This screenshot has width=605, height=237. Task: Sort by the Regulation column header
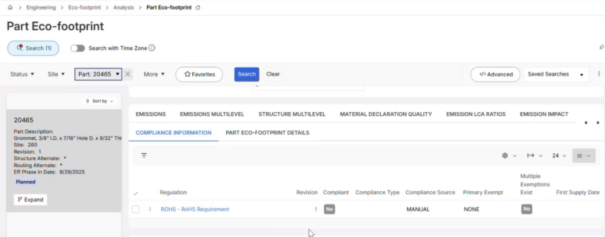pos(173,193)
